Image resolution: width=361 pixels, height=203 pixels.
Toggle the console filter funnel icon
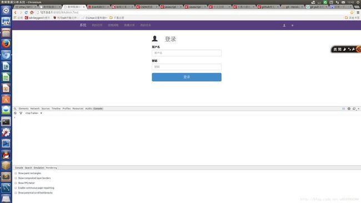pyautogui.click(x=21, y=113)
